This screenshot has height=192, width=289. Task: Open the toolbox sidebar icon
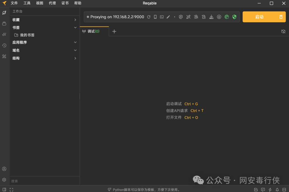(4, 56)
